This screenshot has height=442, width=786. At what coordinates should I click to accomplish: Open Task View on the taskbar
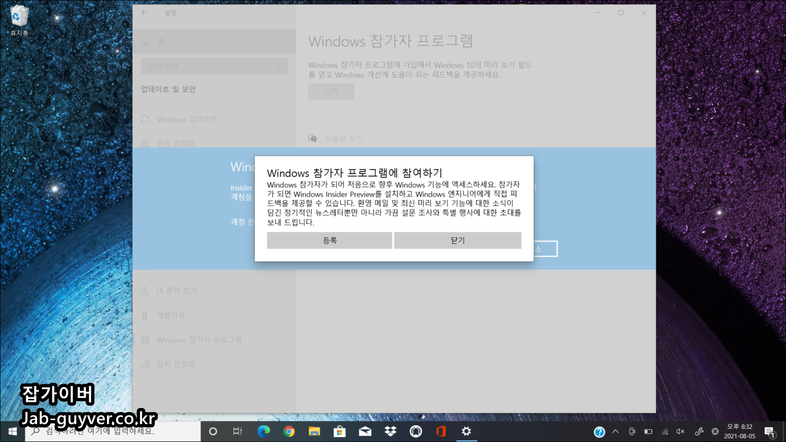[238, 432]
